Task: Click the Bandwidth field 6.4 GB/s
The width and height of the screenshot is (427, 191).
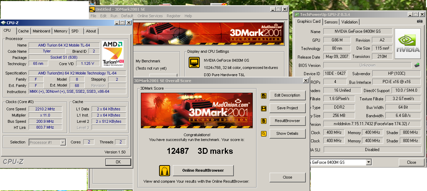Action: tap(403, 116)
